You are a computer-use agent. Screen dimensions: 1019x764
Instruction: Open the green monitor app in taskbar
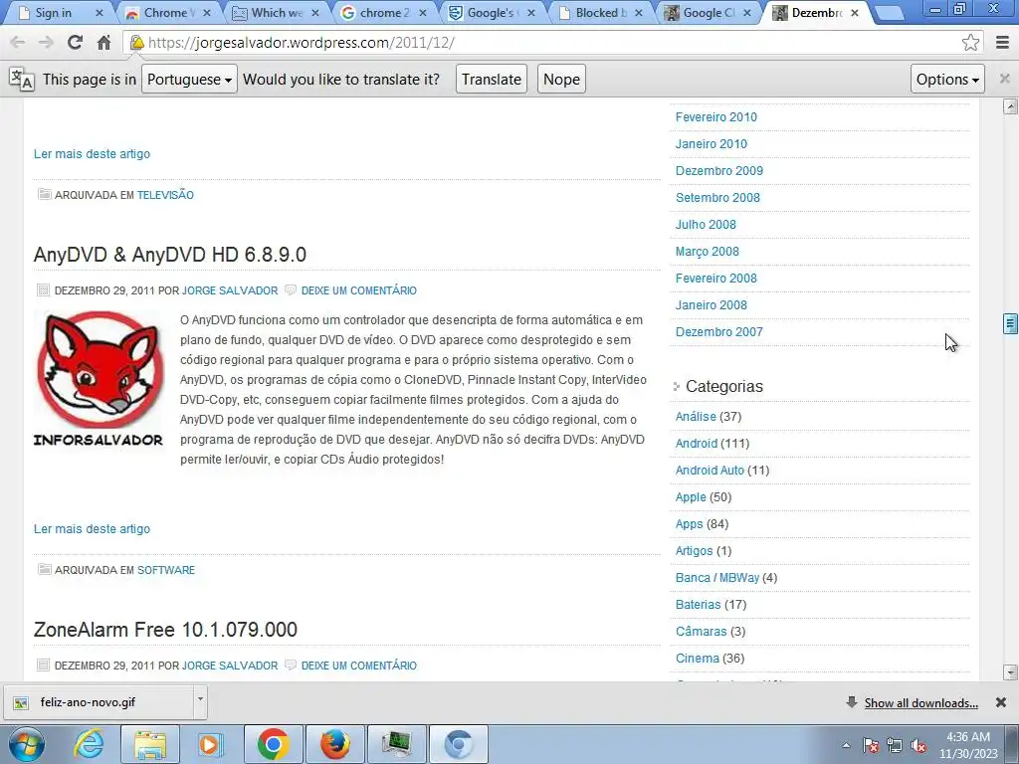397,744
